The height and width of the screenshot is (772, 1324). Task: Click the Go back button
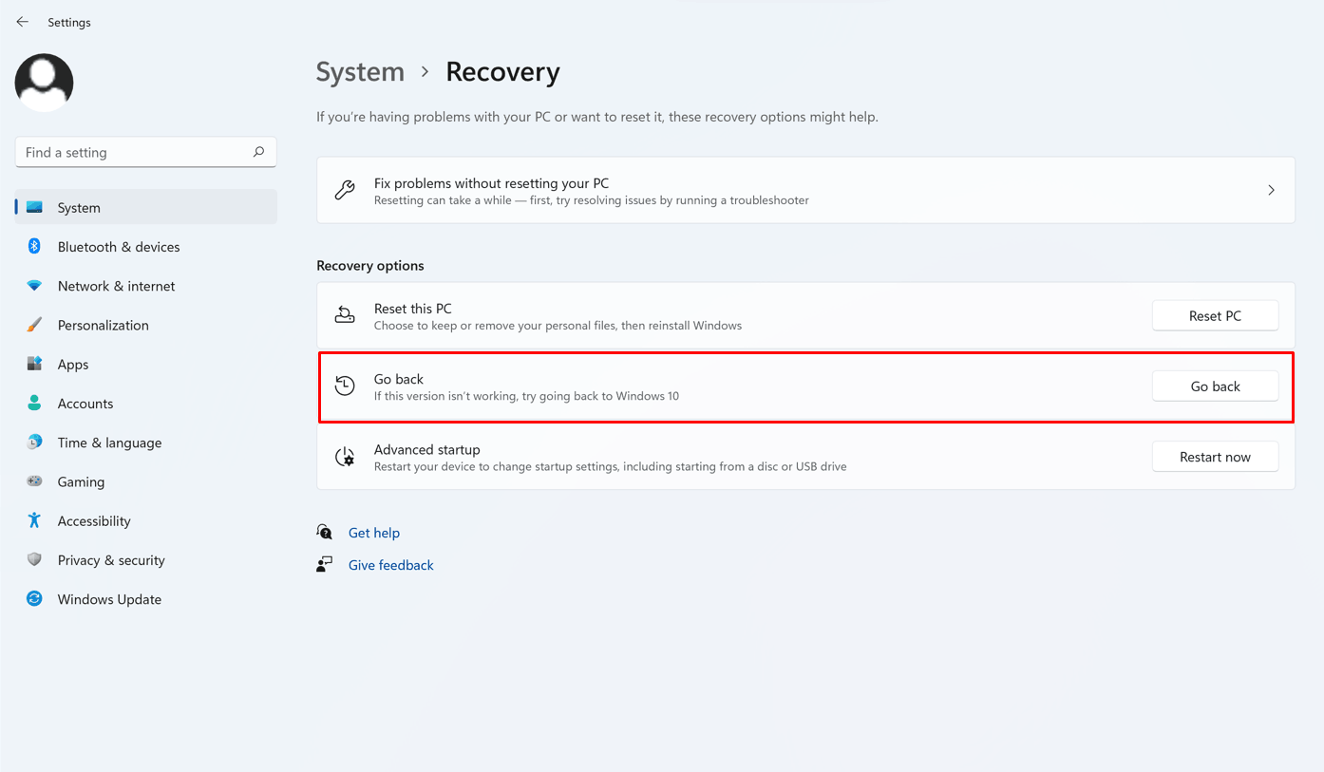click(1215, 386)
